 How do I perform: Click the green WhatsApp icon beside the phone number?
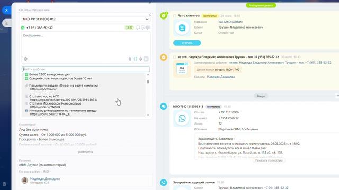click(23, 27)
